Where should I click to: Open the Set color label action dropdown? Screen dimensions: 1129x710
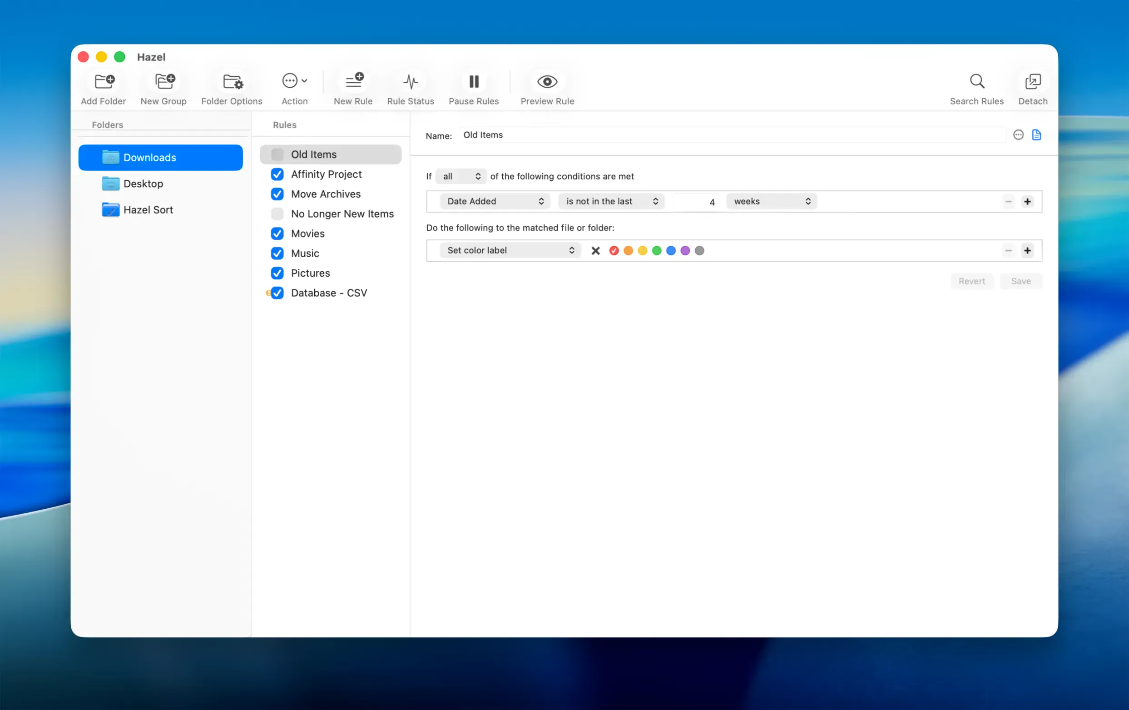coord(510,250)
